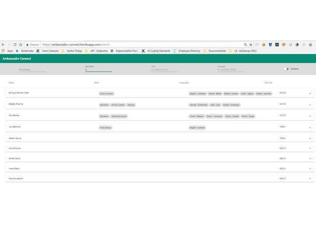
Task: Toggle the Available switch
Action: [x=286, y=69]
